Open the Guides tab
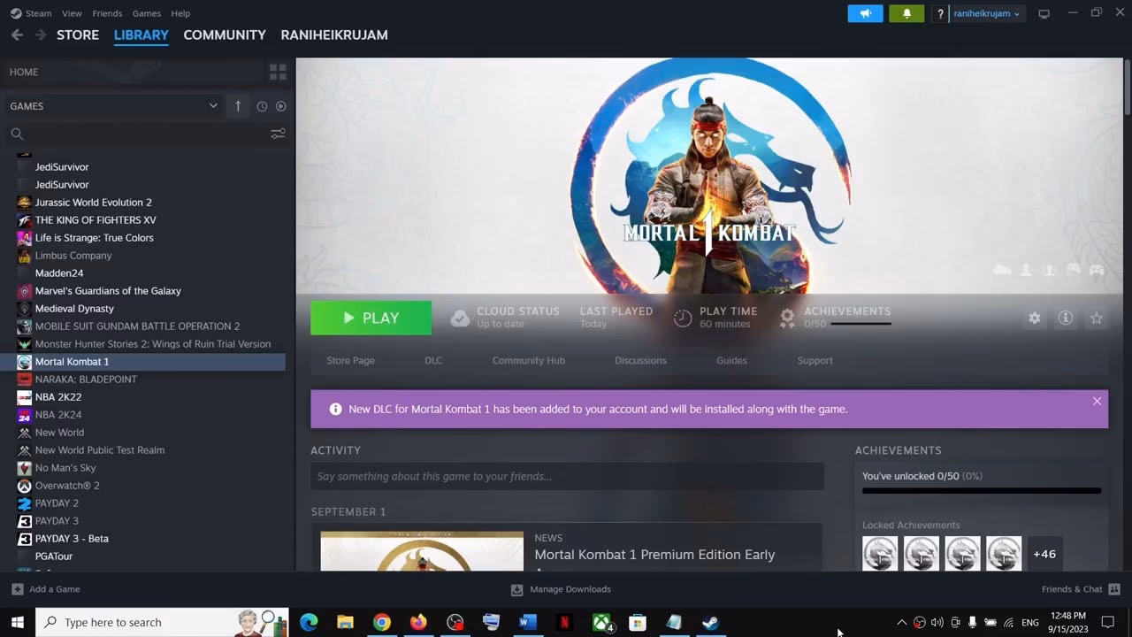Screen dimensions: 1132x637 731,360
